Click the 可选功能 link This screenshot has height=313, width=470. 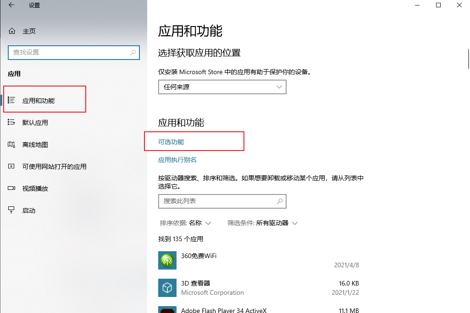point(171,142)
